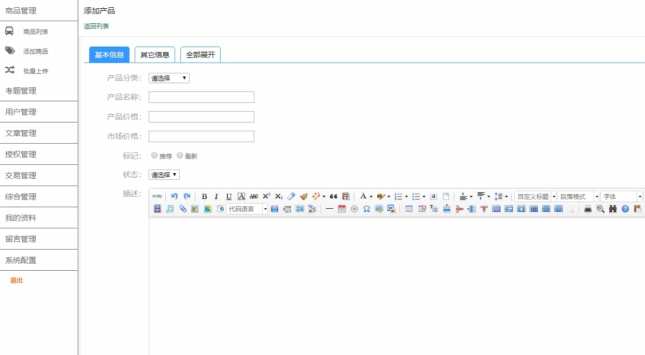
Task: Select the format painter brush icon
Action: (x=304, y=196)
